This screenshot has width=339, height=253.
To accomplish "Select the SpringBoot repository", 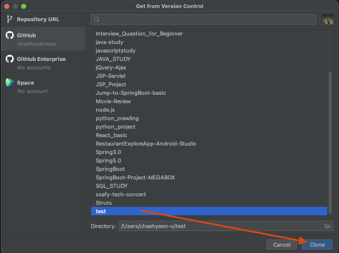I will pyautogui.click(x=209, y=169).
